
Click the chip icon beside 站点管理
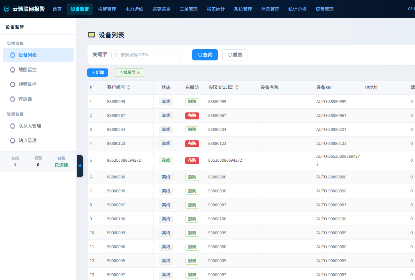(x=13, y=141)
